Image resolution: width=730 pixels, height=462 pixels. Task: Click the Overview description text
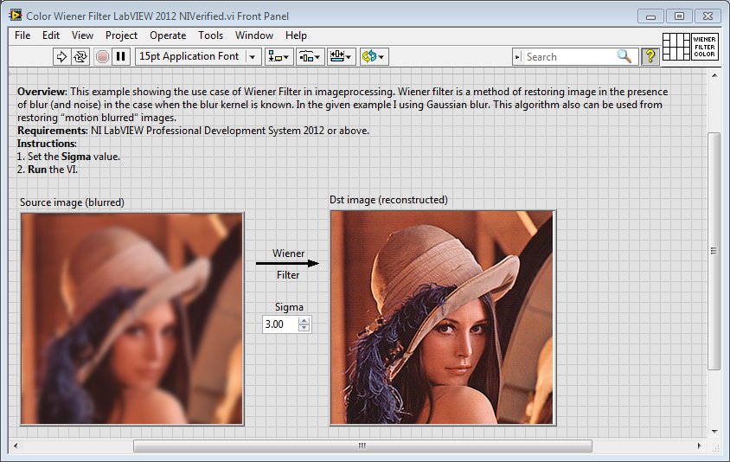[x=343, y=105]
